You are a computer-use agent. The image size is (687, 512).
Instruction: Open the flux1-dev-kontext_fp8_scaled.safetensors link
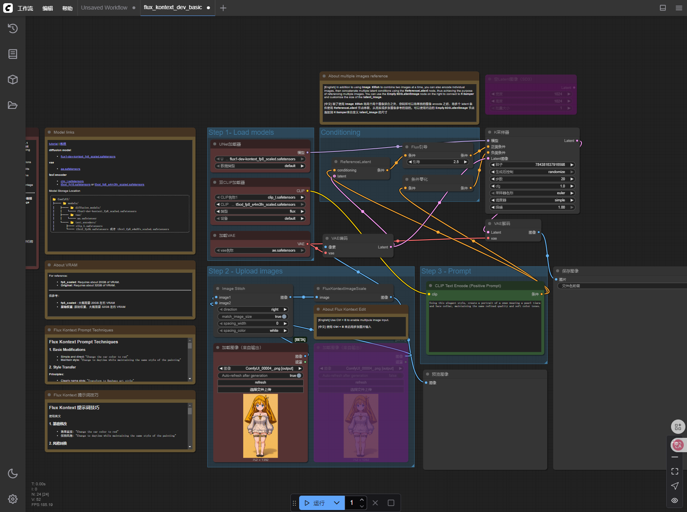[88, 157]
